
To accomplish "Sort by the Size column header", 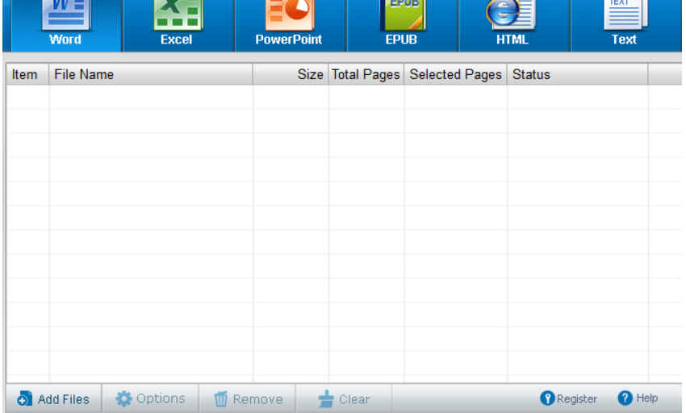I will pyautogui.click(x=291, y=74).
